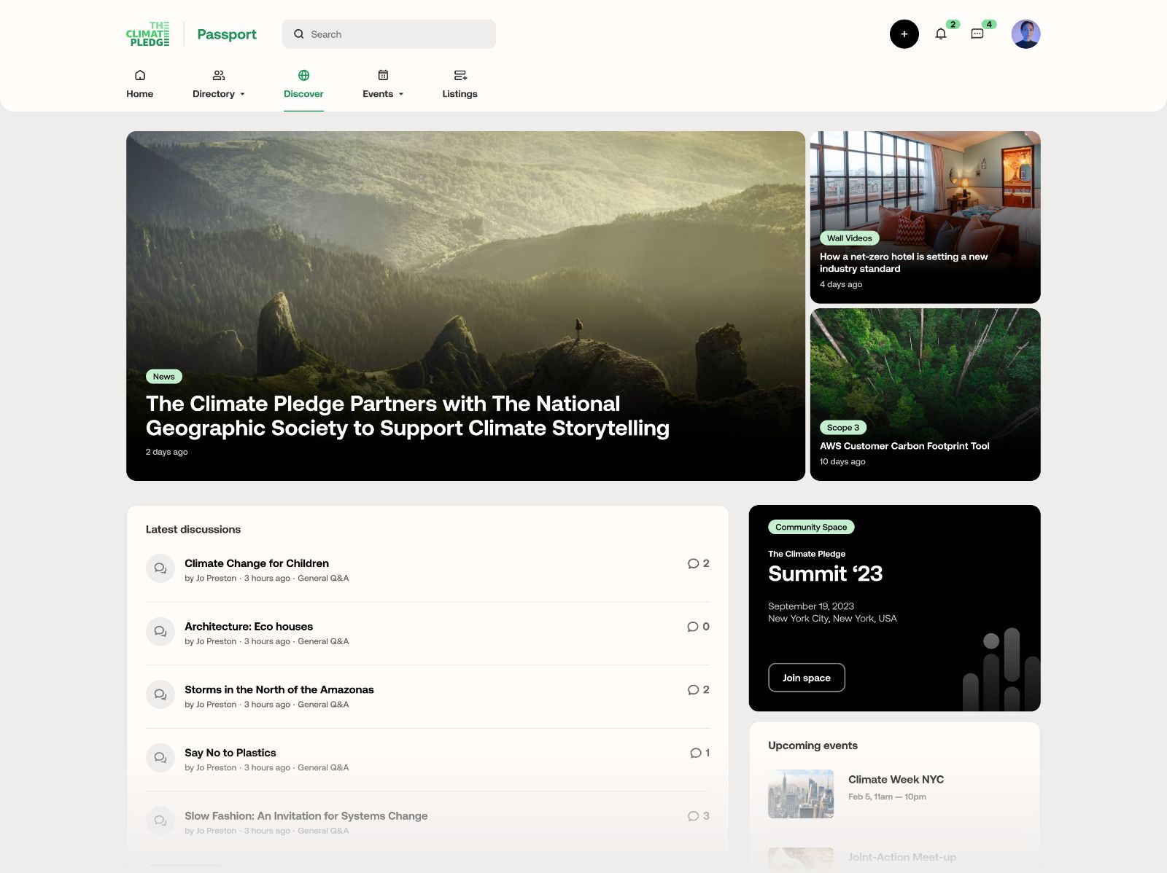Screen dimensions: 1167x873
Task: Click the Scope 3 tag
Action: tap(843, 428)
